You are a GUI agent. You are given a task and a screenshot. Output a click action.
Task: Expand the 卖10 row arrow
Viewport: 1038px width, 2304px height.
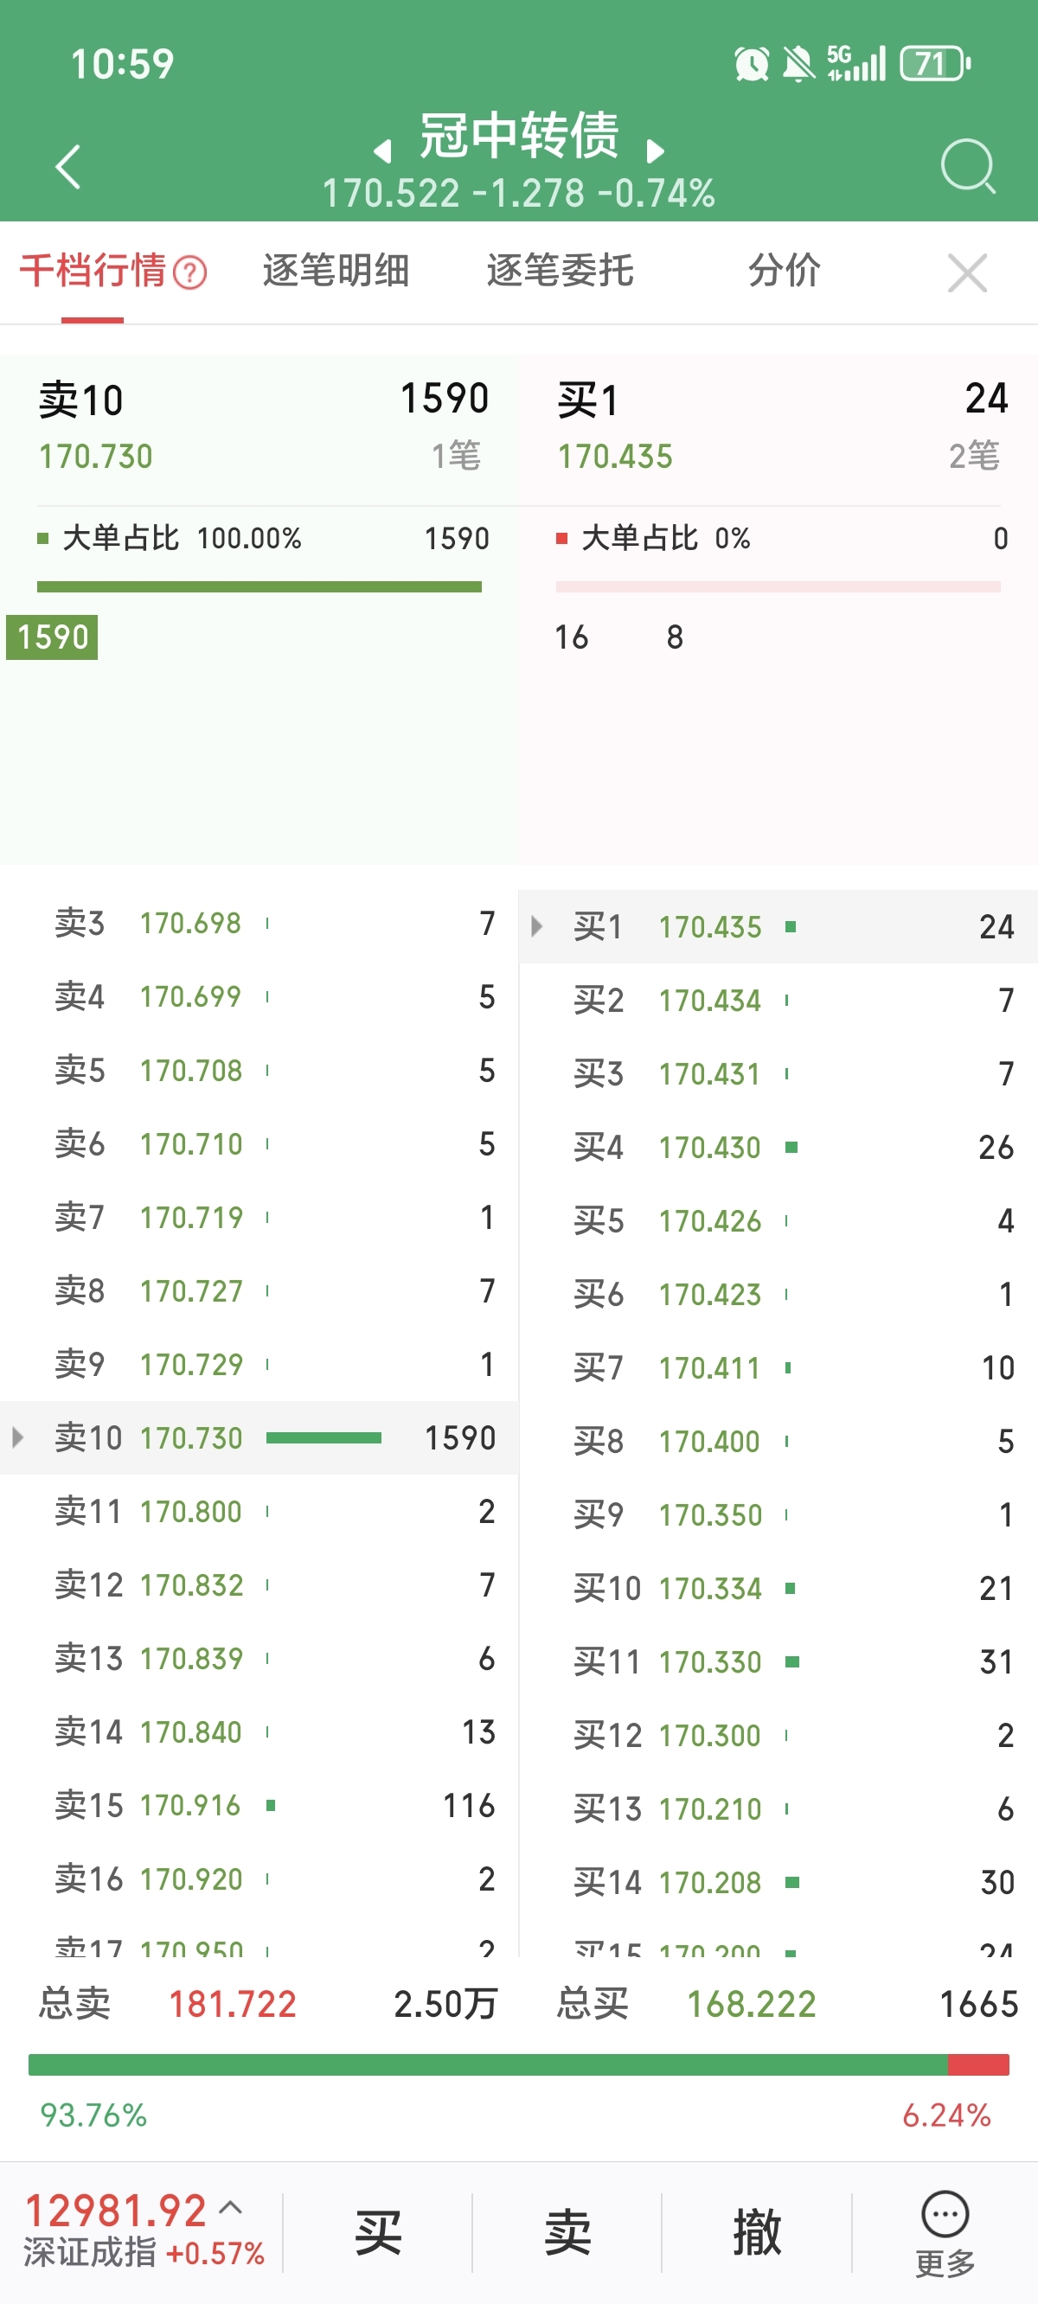[x=18, y=1437]
